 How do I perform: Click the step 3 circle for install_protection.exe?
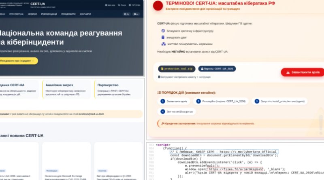(x=257, y=101)
